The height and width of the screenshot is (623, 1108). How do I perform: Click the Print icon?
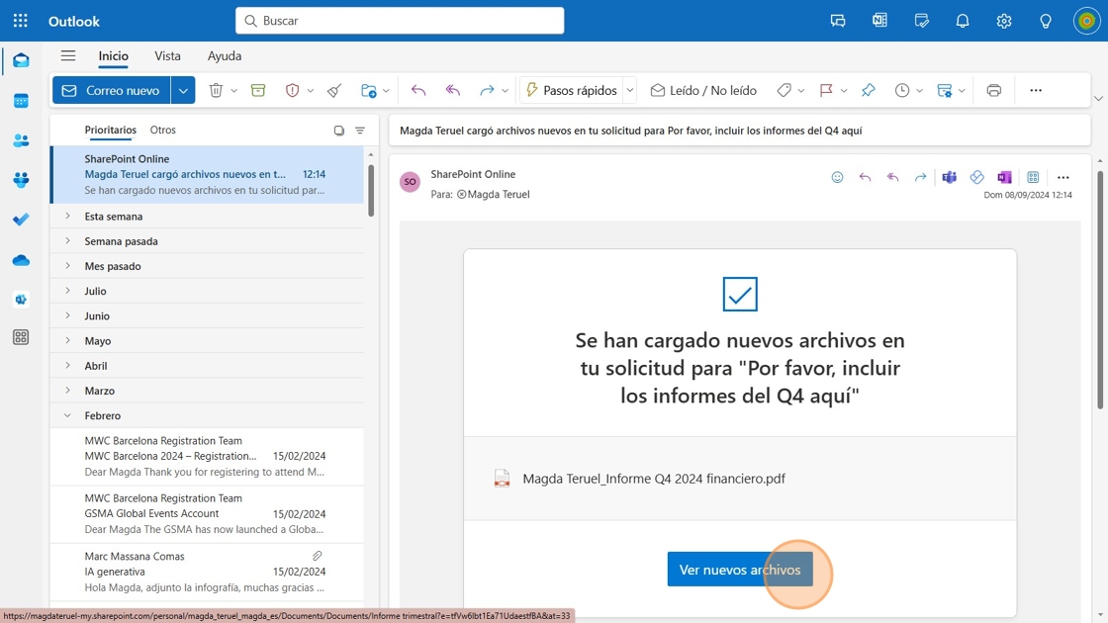pyautogui.click(x=993, y=90)
